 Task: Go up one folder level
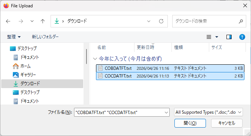[43, 21]
